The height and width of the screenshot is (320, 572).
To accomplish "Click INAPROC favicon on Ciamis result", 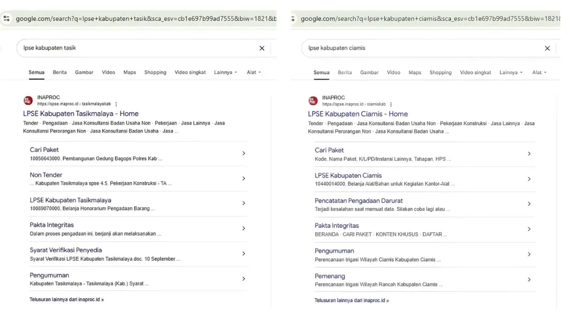I will [x=313, y=101].
